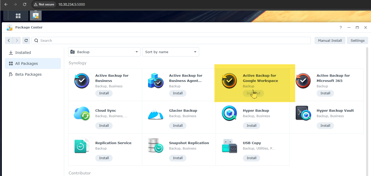371x176 pixels.
Task: Install Active Backup for Business Agent
Action: pyautogui.click(x=178, y=93)
